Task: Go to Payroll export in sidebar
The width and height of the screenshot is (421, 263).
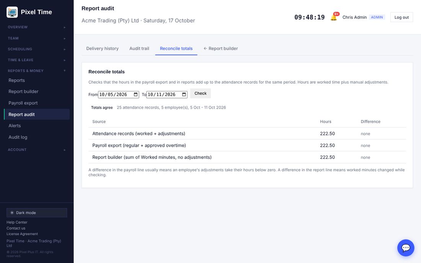Action: pyautogui.click(x=37, y=103)
